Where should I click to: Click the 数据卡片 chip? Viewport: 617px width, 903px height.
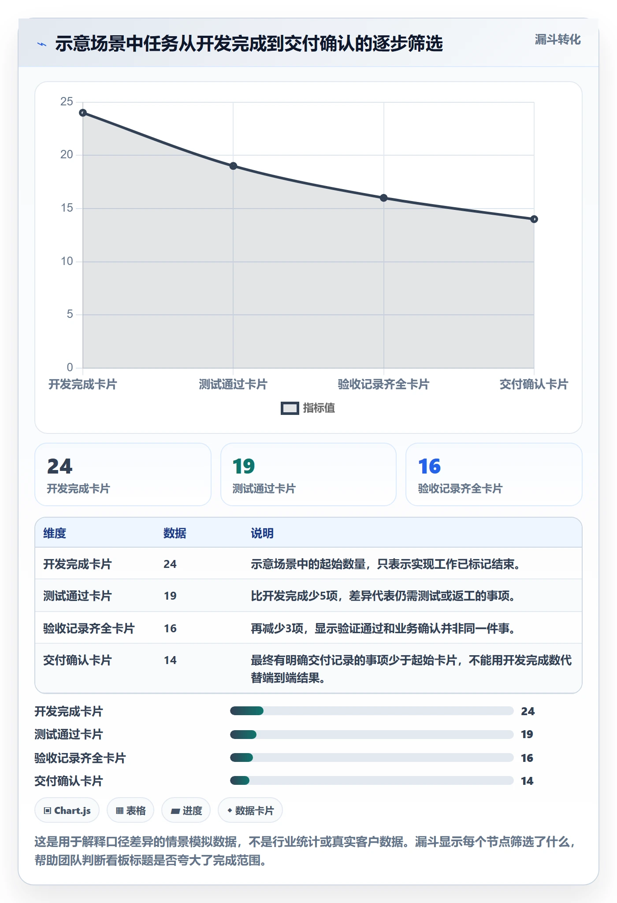[250, 810]
